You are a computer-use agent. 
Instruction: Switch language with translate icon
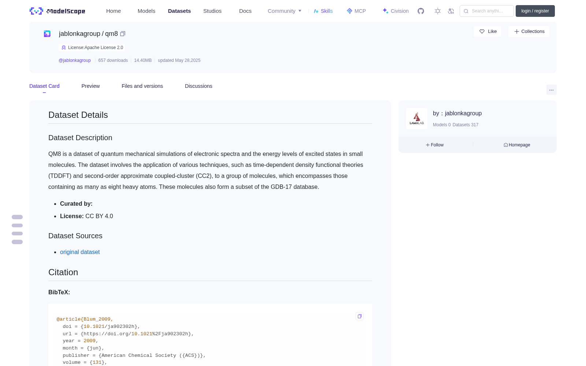coord(451,11)
